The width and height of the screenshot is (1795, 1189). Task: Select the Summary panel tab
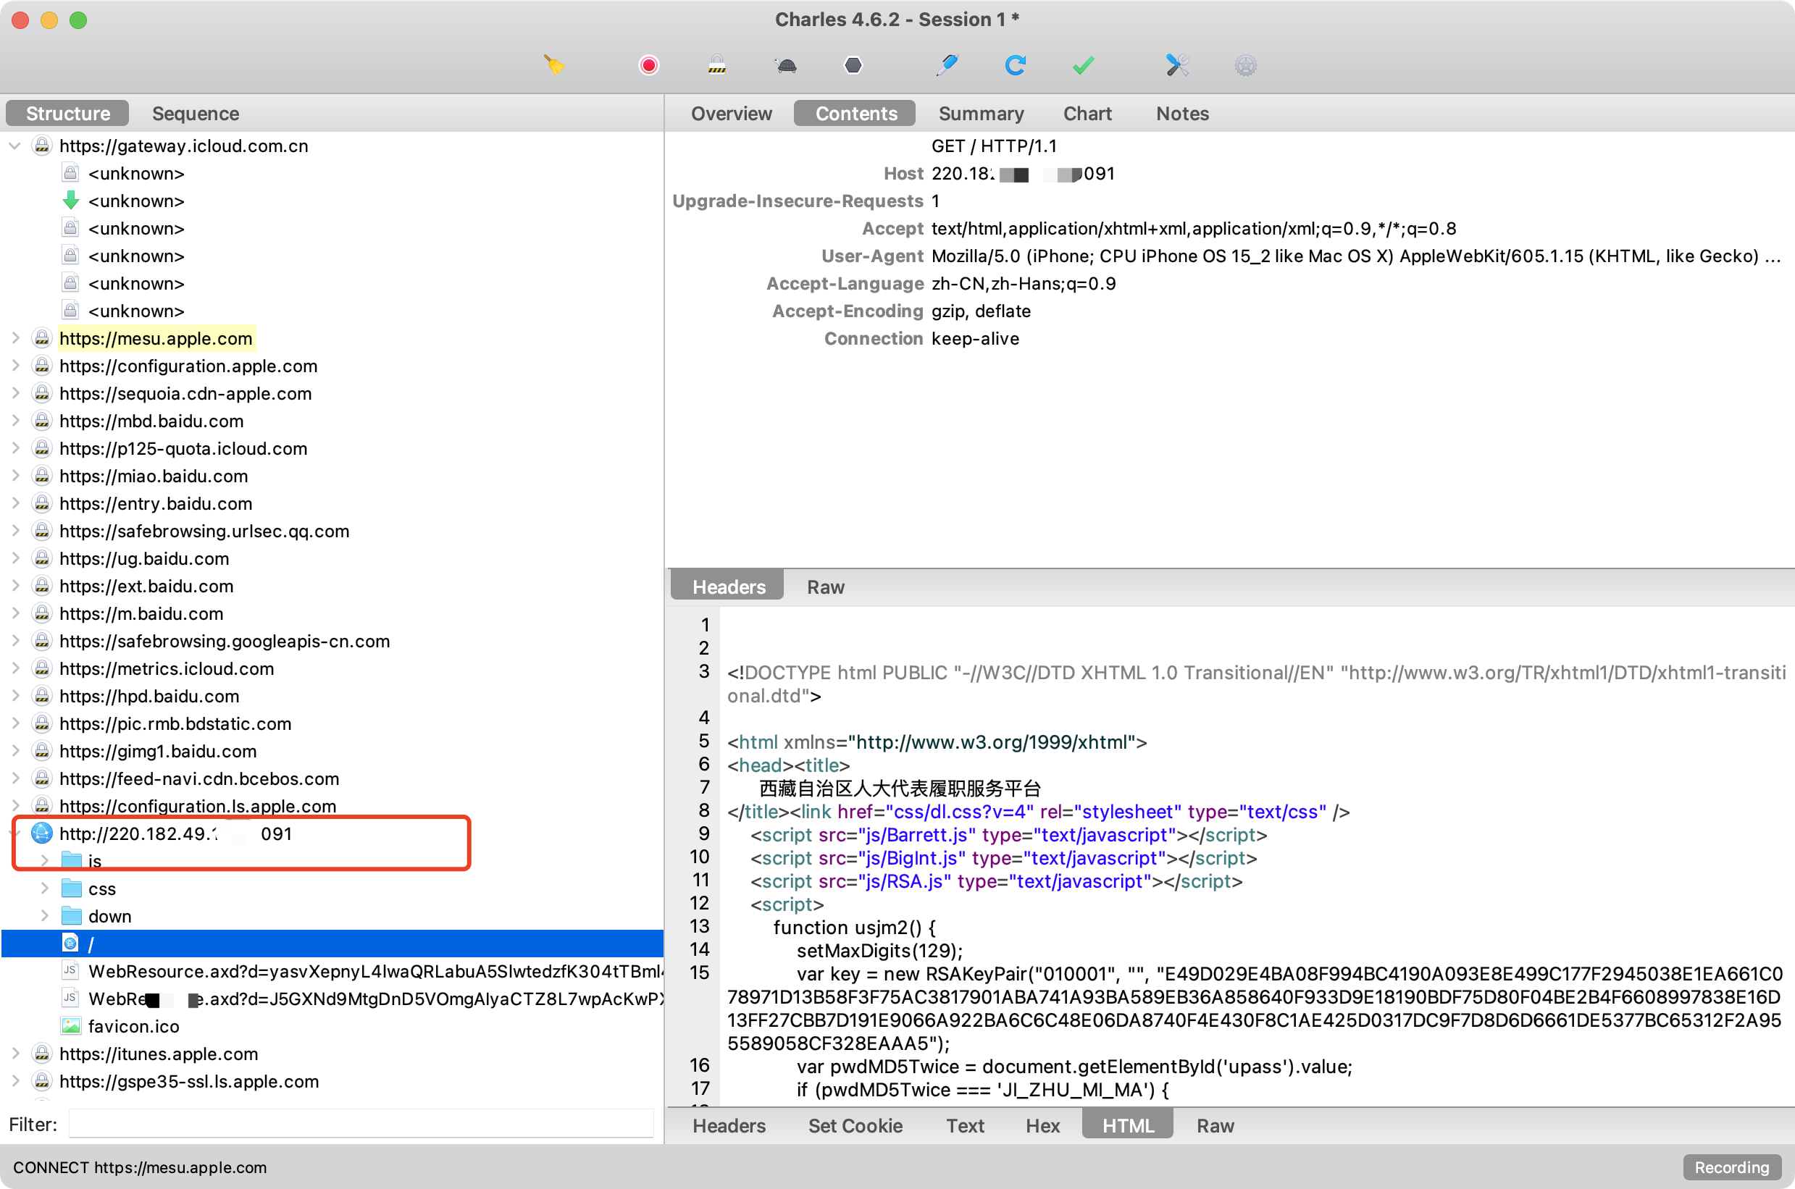click(x=980, y=113)
